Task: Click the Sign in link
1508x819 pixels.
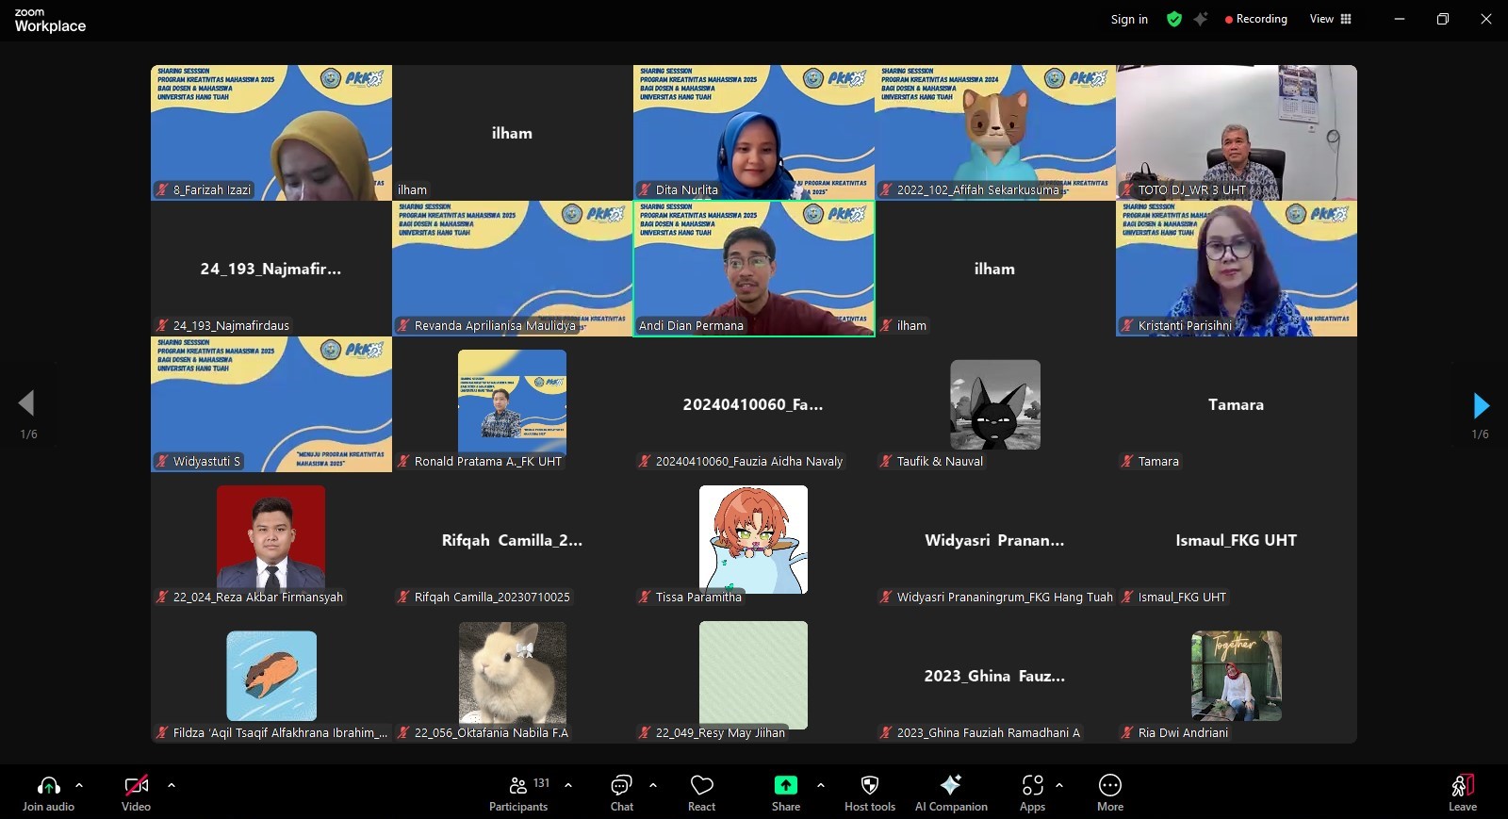Action: click(x=1128, y=19)
